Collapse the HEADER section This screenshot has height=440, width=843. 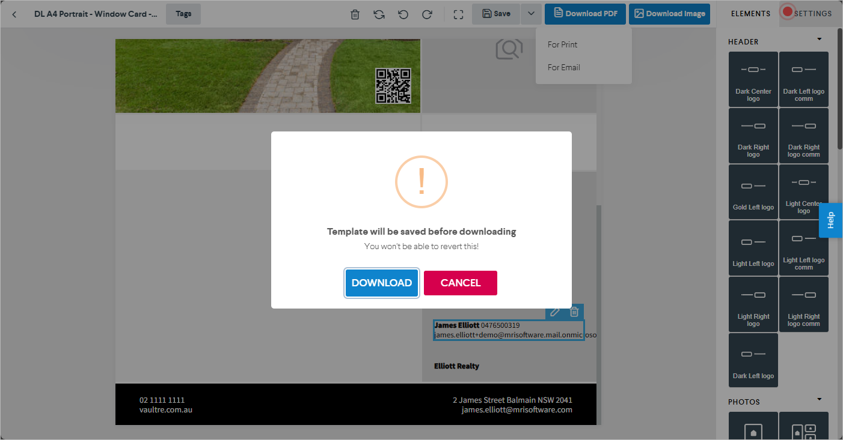point(819,40)
